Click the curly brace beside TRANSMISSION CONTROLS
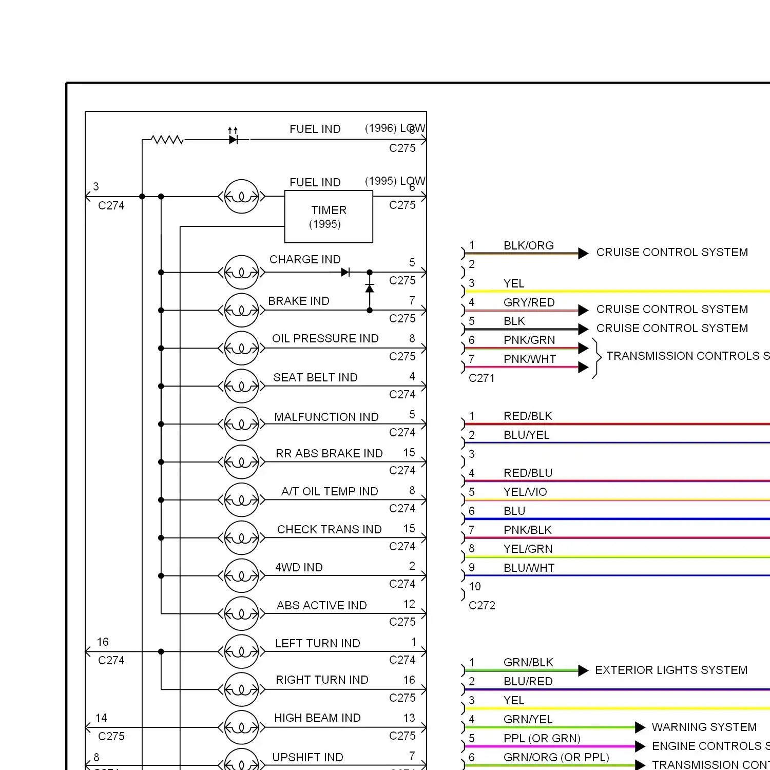Viewport: 770px width, 770px height. point(596,358)
